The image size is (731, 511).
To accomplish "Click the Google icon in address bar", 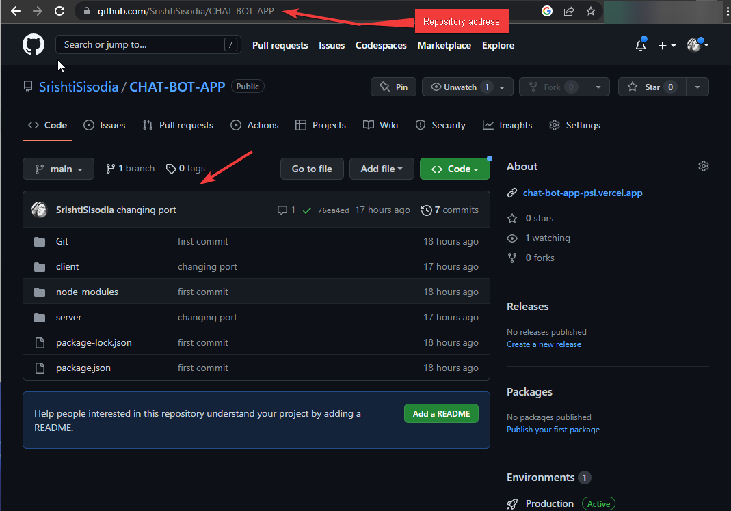I will point(547,11).
